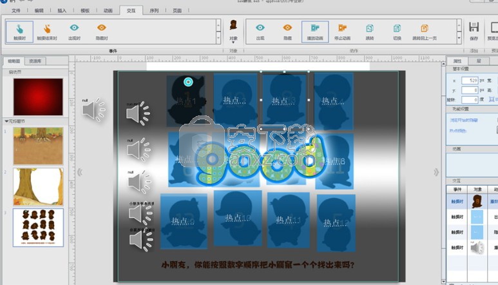Click the 热点8 hotspot on canvas

[x=334, y=161]
